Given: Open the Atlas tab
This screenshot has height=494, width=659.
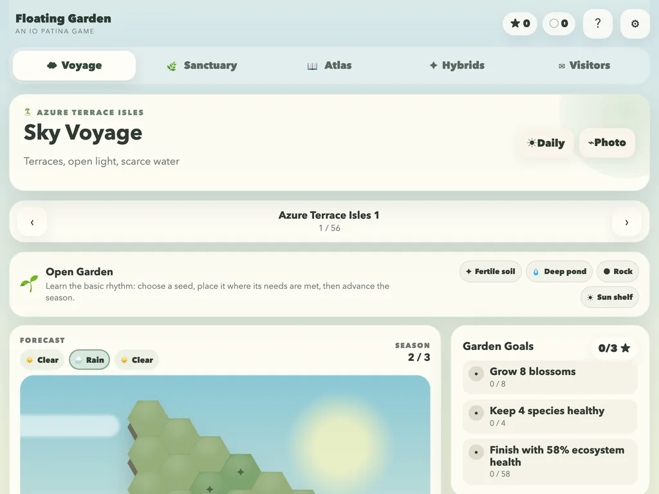Looking at the screenshot, I should click(329, 66).
